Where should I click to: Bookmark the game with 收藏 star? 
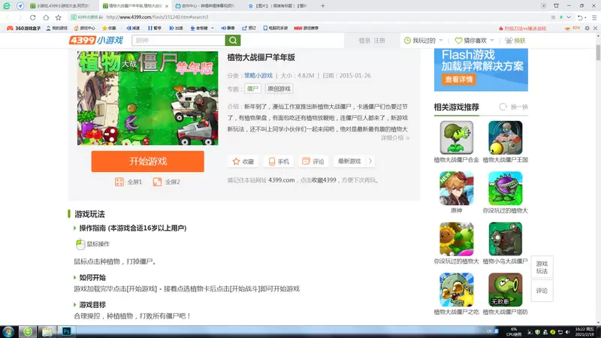pyautogui.click(x=243, y=161)
